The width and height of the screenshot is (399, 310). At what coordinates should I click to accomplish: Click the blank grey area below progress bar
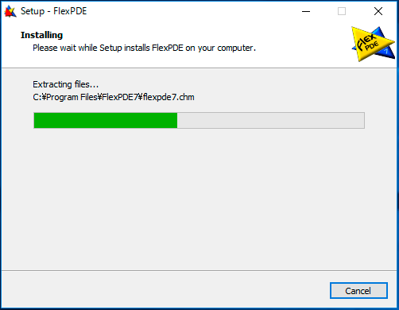199,199
